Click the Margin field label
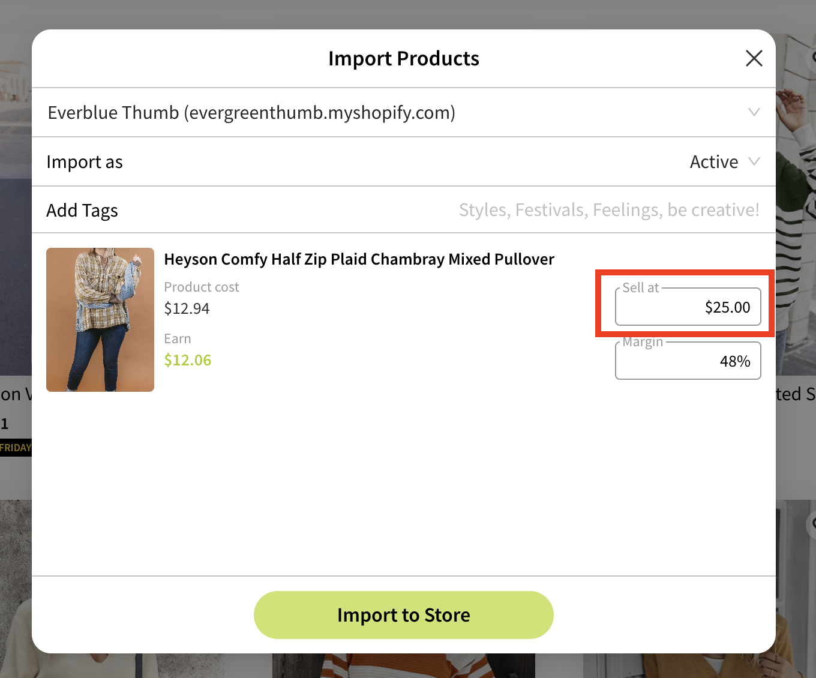Image resolution: width=816 pixels, height=678 pixels. (643, 341)
